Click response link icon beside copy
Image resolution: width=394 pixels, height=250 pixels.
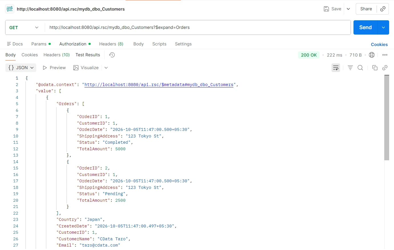point(385,68)
